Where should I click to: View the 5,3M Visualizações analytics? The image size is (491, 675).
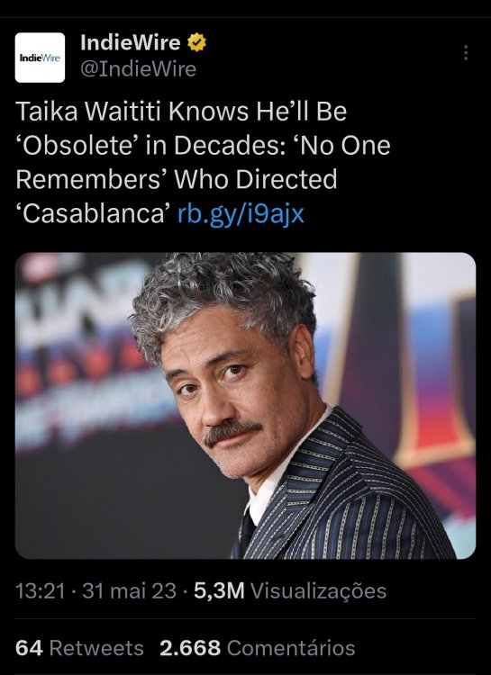(290, 590)
